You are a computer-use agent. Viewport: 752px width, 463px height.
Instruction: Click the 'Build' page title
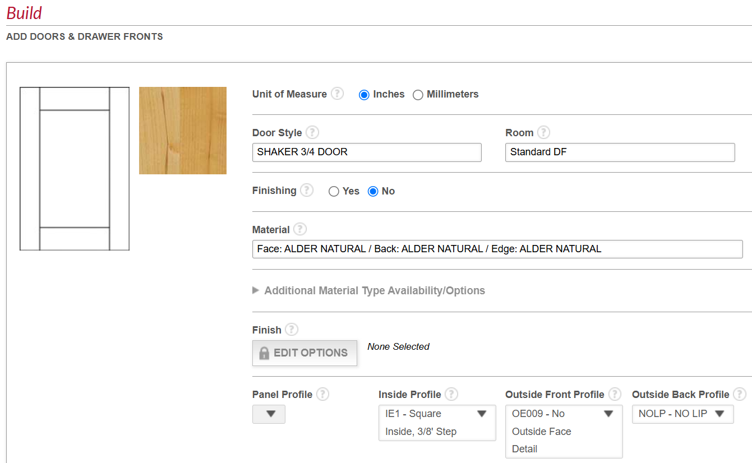(x=24, y=13)
